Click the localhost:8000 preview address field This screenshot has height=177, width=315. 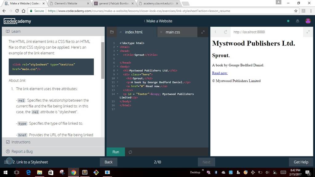pyautogui.click(x=267, y=32)
